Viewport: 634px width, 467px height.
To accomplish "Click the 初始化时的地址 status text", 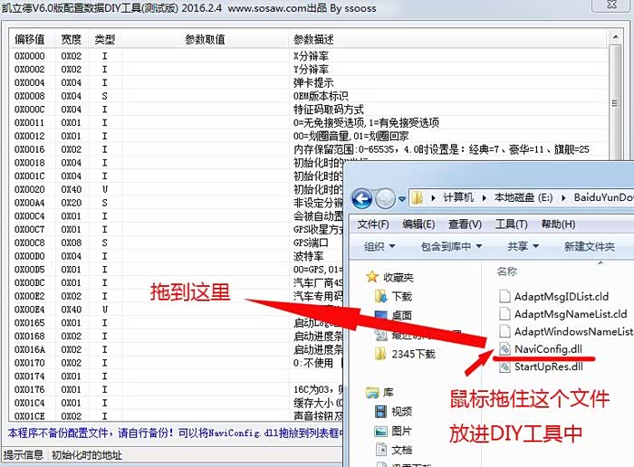I will tap(87, 455).
